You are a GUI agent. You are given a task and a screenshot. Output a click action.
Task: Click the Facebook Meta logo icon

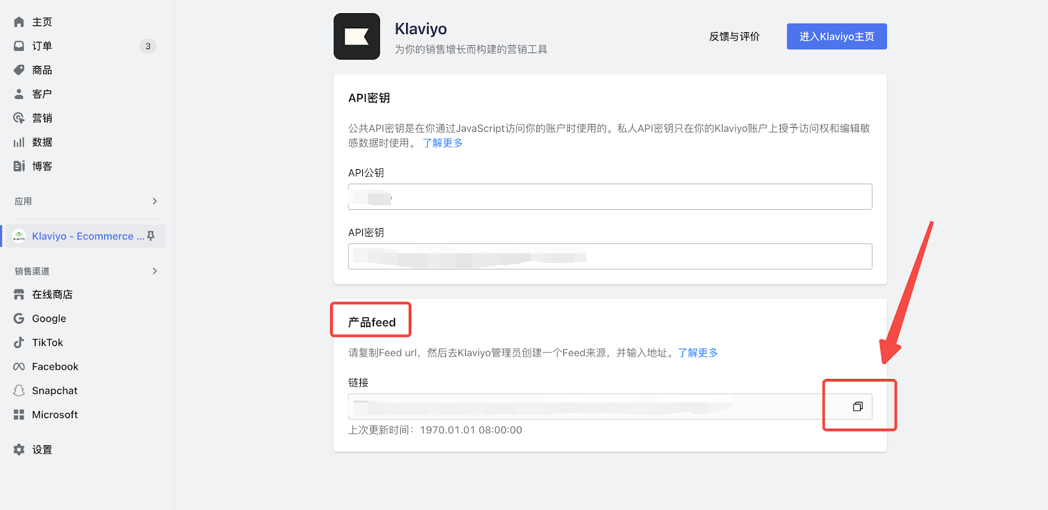pos(19,366)
